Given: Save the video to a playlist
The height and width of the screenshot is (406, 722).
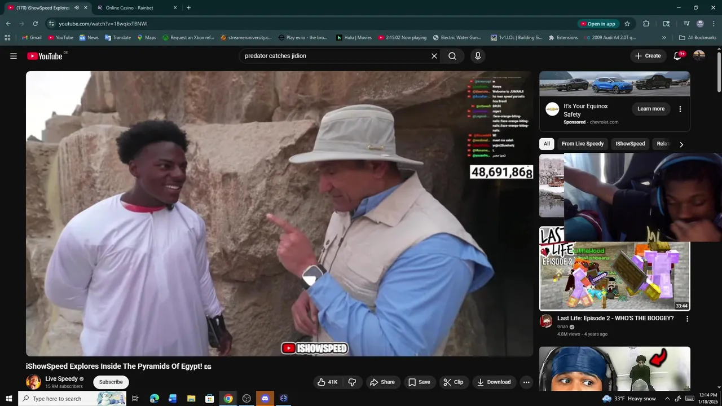Looking at the screenshot, I should pos(419,382).
